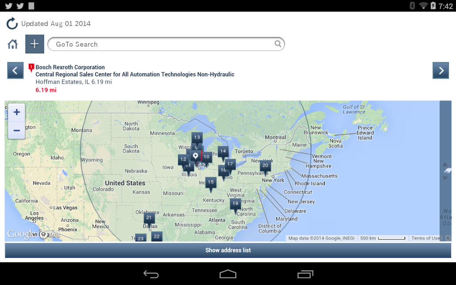Image resolution: width=456 pixels, height=285 pixels.
Task: Tap the battery status icon
Action: click(x=433, y=5)
